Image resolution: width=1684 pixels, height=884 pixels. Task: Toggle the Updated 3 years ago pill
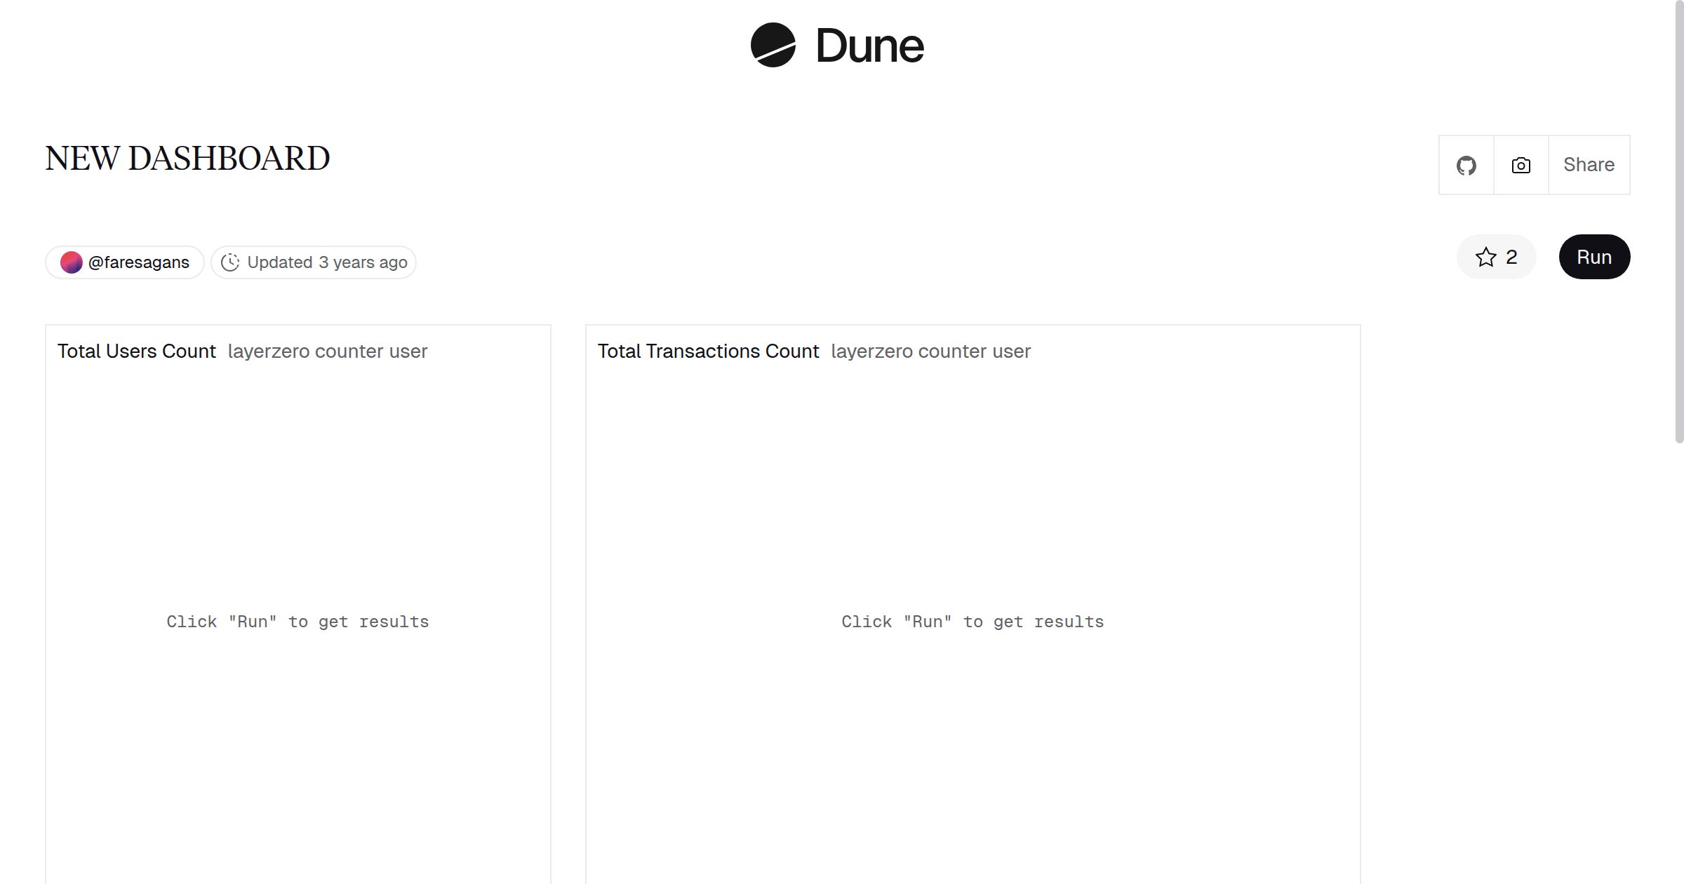pyautogui.click(x=313, y=262)
